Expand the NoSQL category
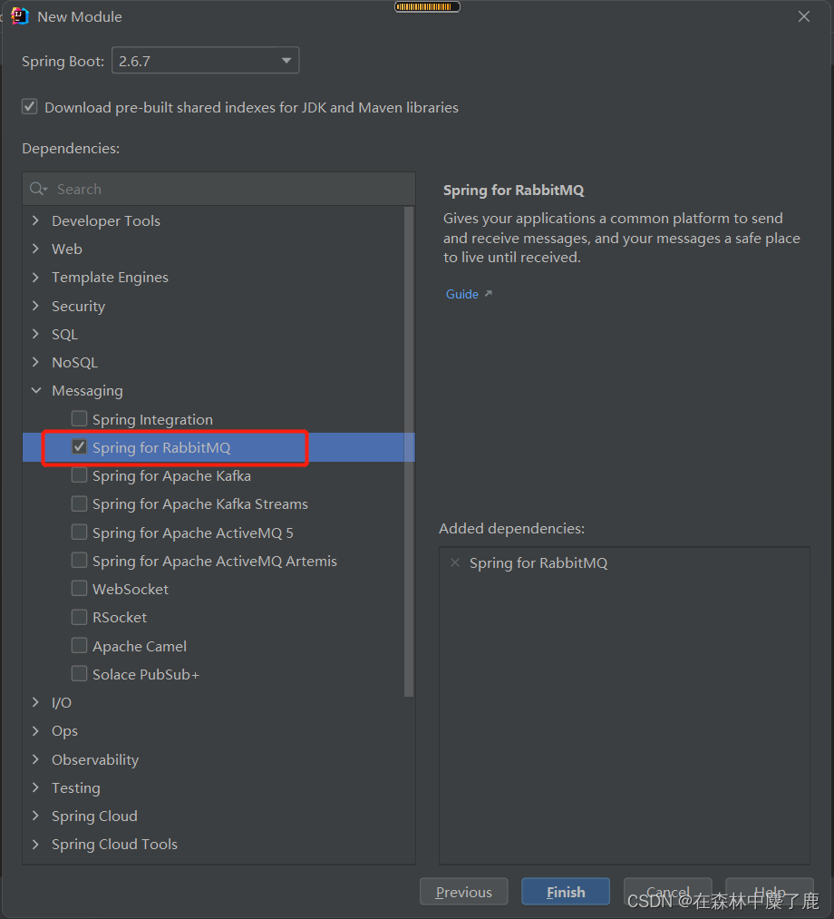 click(x=35, y=362)
